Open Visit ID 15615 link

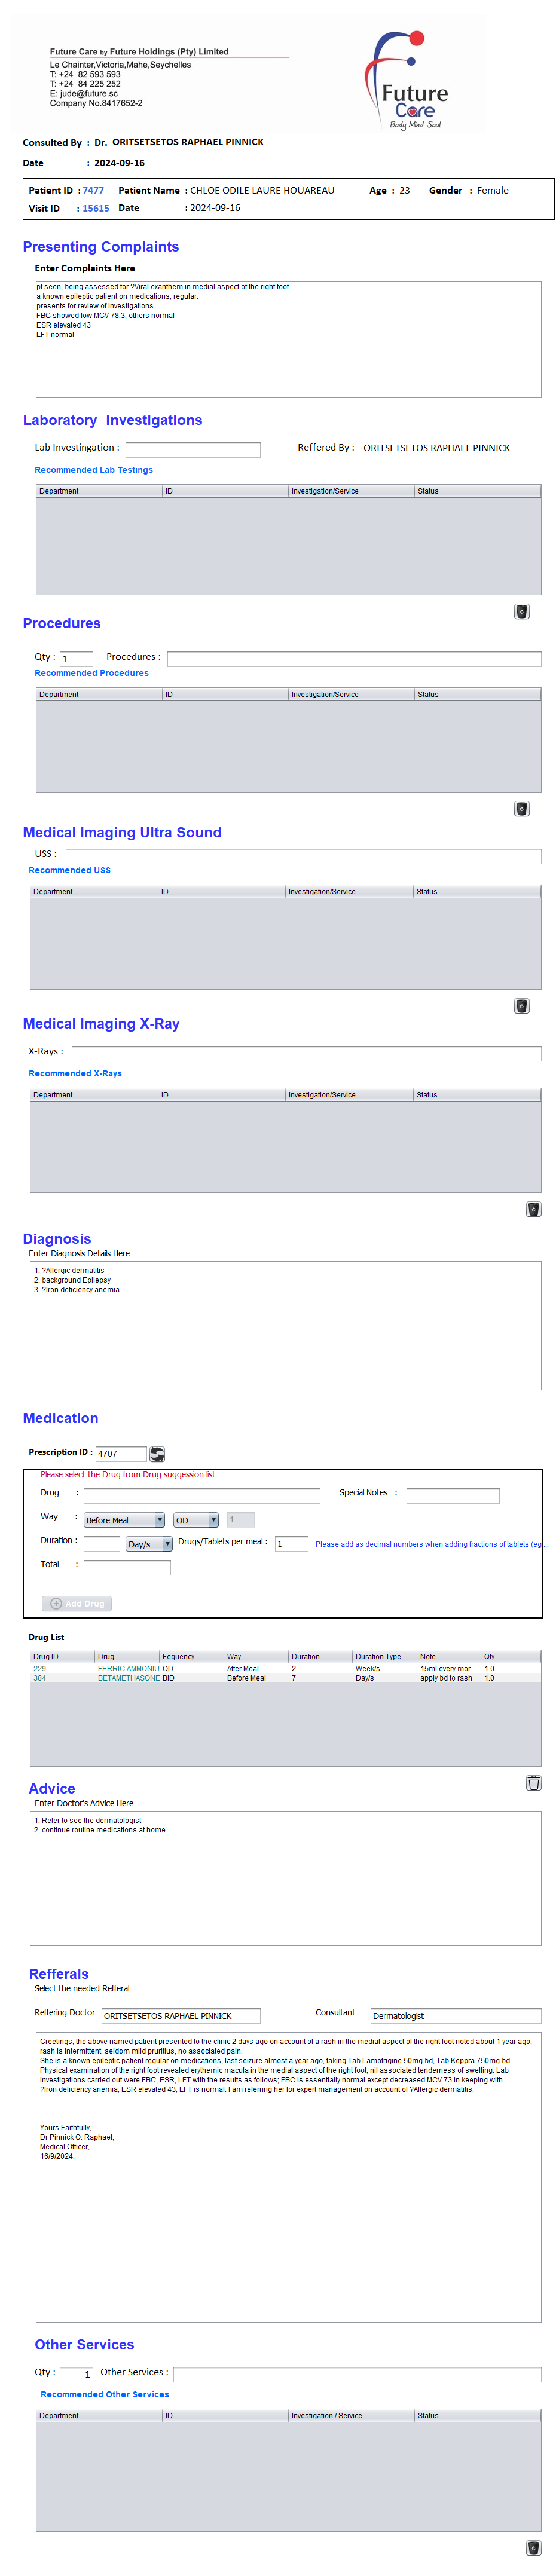pos(96,208)
